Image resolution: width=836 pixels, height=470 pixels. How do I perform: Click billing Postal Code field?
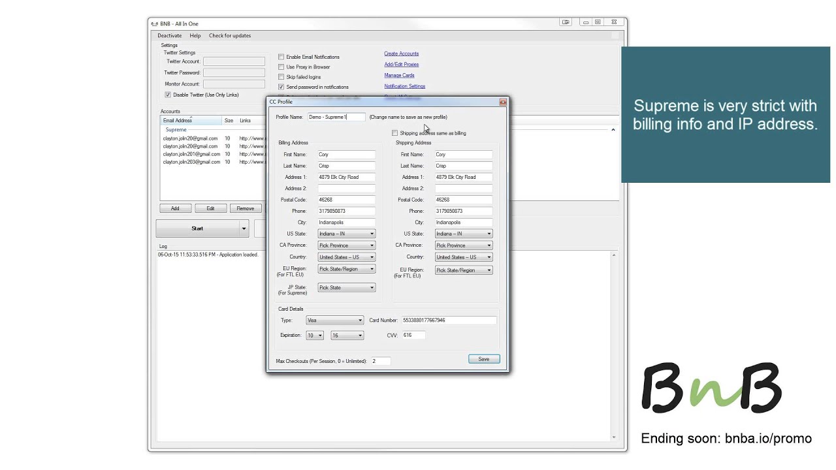346,200
